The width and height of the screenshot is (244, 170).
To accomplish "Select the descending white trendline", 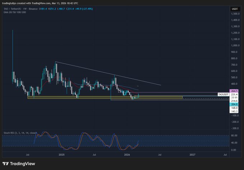I will pos(108,74).
